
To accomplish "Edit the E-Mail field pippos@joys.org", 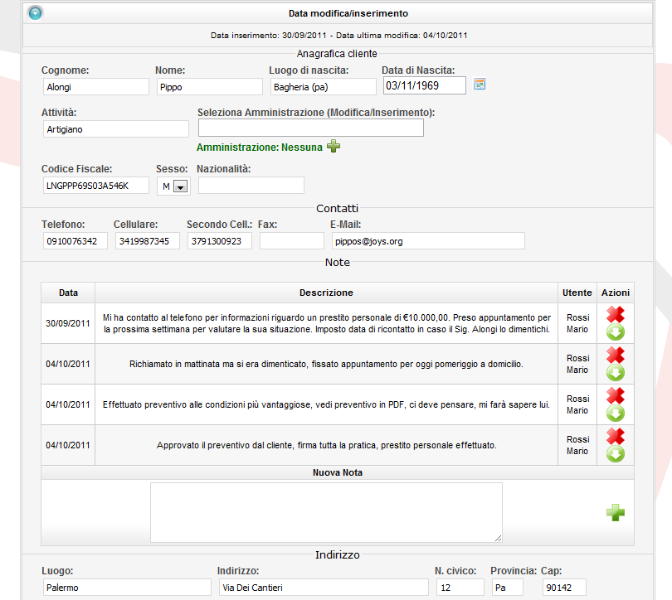I will [x=428, y=241].
